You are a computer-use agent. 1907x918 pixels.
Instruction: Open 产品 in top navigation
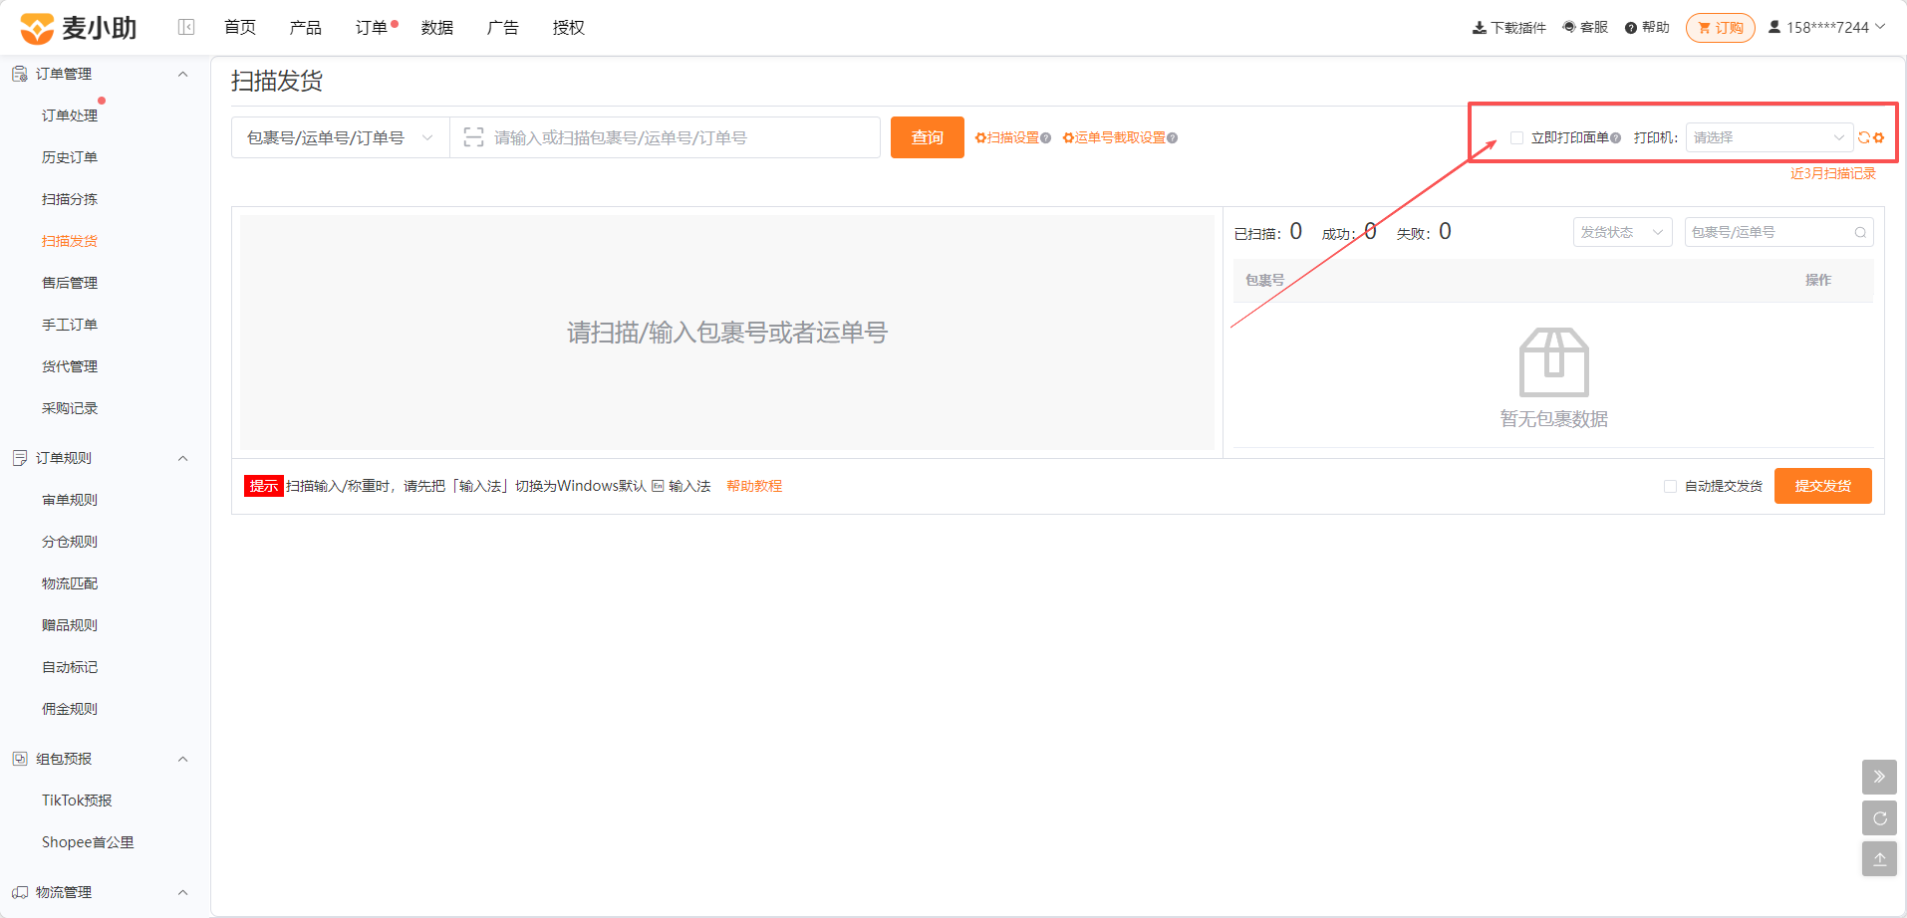tap(306, 27)
